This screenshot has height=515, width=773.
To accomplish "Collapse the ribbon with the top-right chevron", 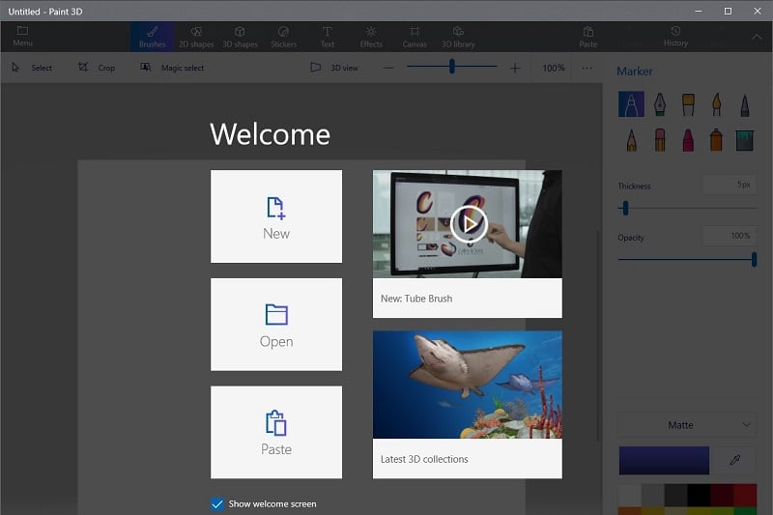I will (757, 38).
